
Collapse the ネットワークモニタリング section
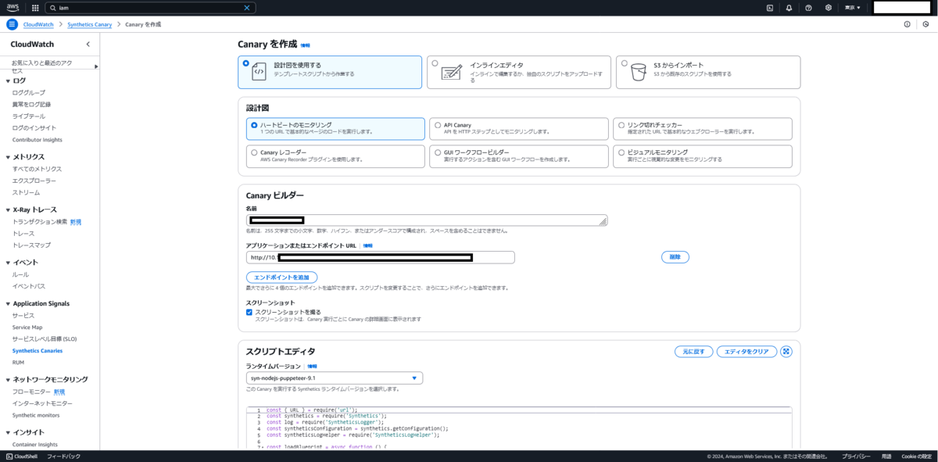(x=8, y=379)
